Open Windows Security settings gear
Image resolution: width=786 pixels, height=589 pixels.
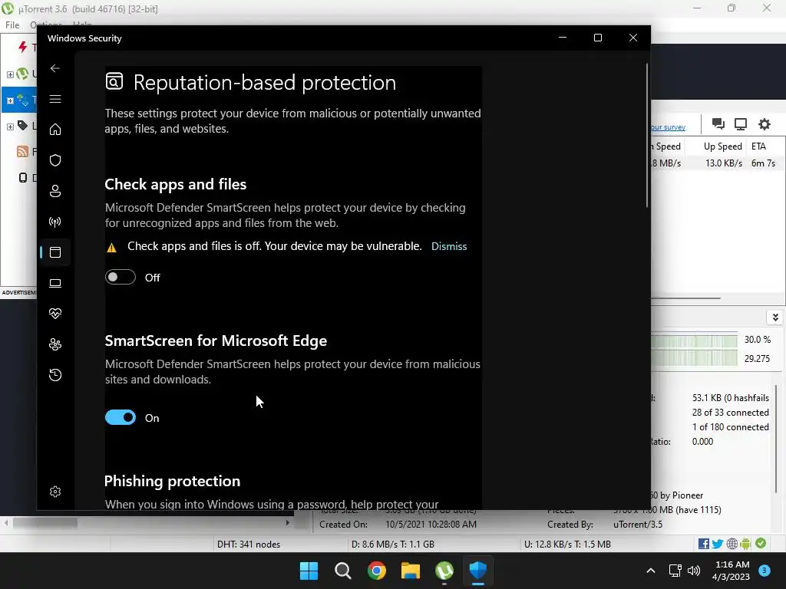55,492
